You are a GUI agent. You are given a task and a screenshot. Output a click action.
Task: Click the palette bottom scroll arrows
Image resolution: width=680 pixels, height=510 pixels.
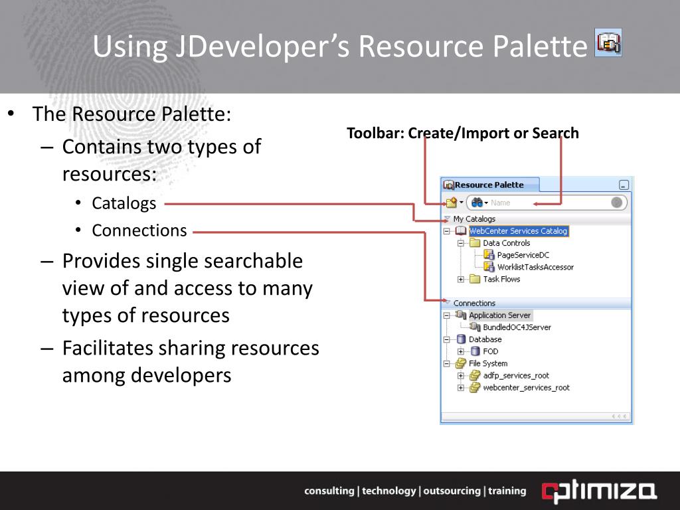point(619,417)
